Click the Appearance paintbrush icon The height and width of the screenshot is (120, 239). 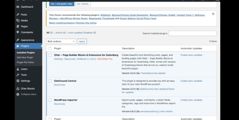tap(18, 40)
